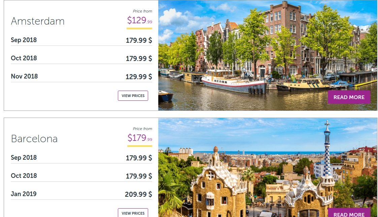Open View Prices for Amsterdam
The height and width of the screenshot is (217, 378).
[x=133, y=96]
